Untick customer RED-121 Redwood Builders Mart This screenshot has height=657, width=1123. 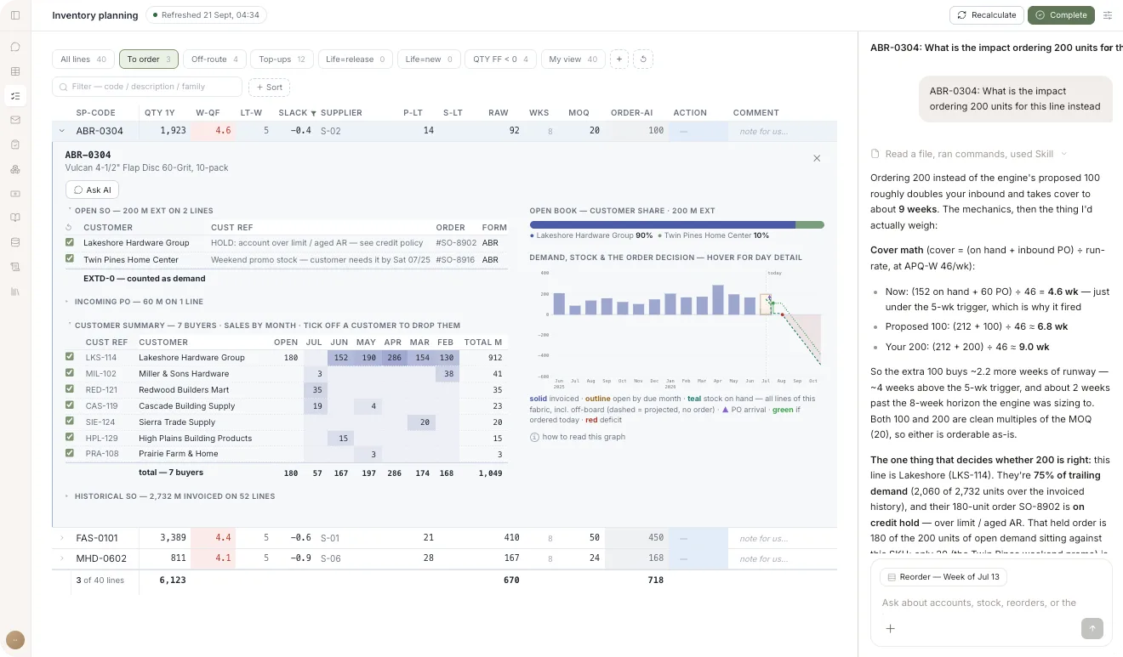70,389
